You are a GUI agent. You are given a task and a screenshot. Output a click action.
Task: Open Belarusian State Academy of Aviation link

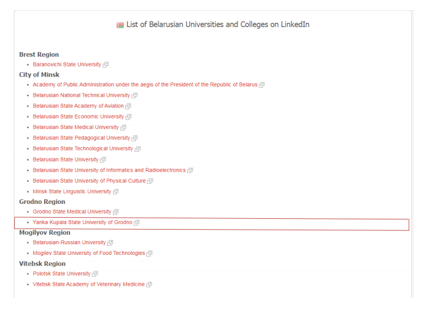[78, 106]
